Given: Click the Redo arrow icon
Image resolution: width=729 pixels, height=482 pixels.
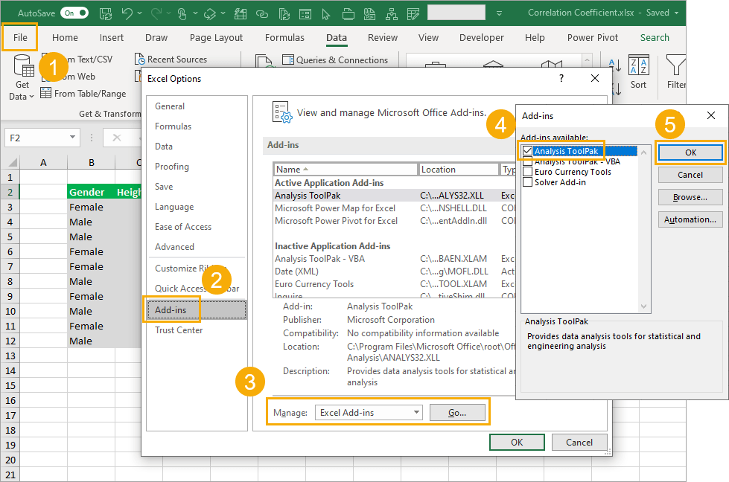Looking at the screenshot, I should point(156,13).
